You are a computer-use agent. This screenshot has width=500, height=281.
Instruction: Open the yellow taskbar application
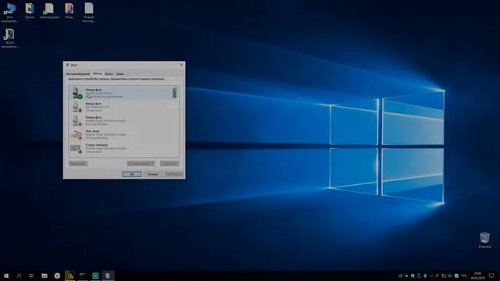pyautogui.click(x=70, y=276)
